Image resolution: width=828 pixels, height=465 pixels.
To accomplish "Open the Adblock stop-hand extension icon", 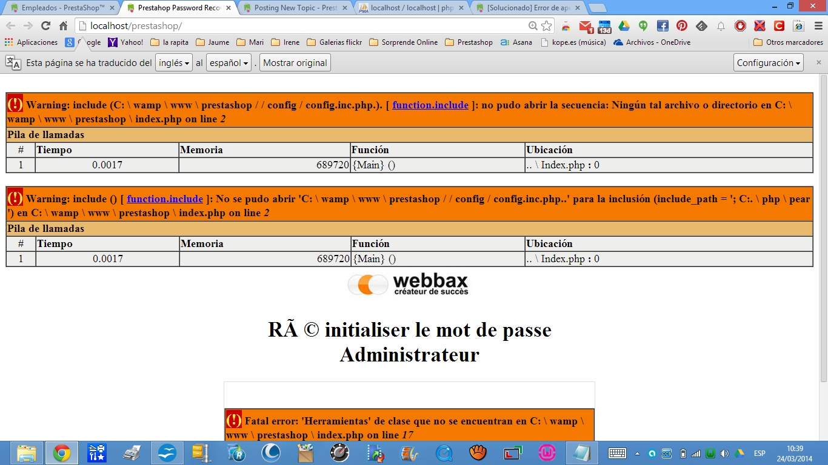I will coord(740,26).
